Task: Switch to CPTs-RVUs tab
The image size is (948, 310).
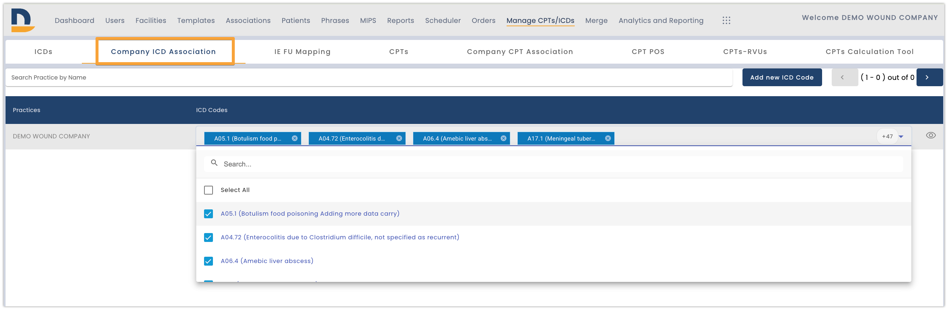Action: coord(745,52)
